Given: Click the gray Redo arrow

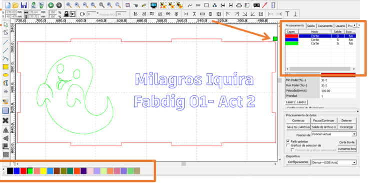Looking at the screenshot, I should [x=59, y=5].
